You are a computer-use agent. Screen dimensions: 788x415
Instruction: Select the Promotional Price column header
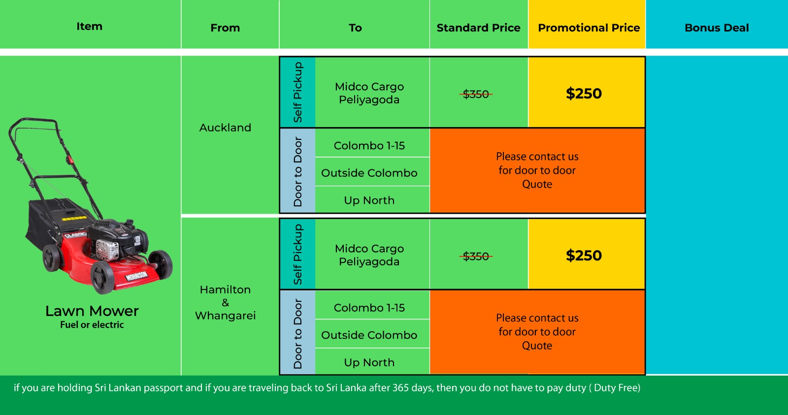pyautogui.click(x=589, y=28)
